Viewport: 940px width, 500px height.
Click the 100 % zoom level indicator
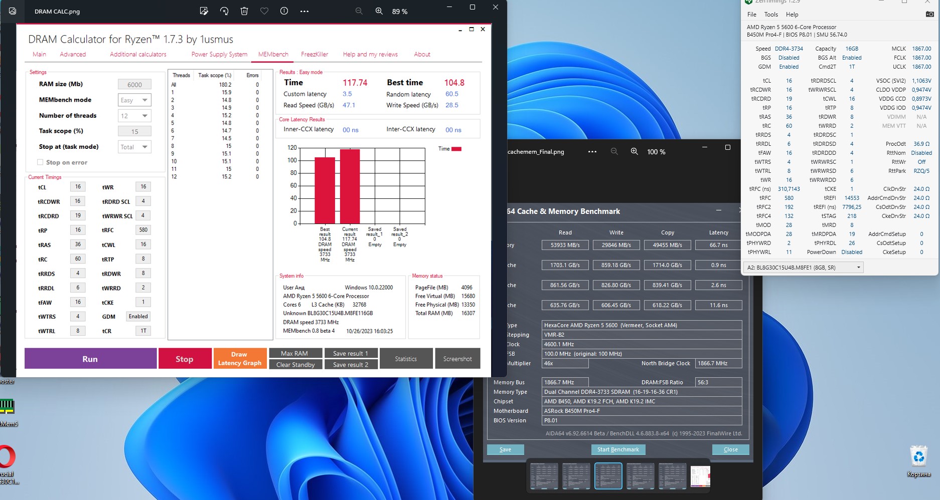656,152
